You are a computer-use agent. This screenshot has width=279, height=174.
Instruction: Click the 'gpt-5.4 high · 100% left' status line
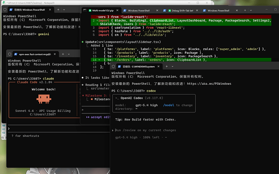click(141, 137)
